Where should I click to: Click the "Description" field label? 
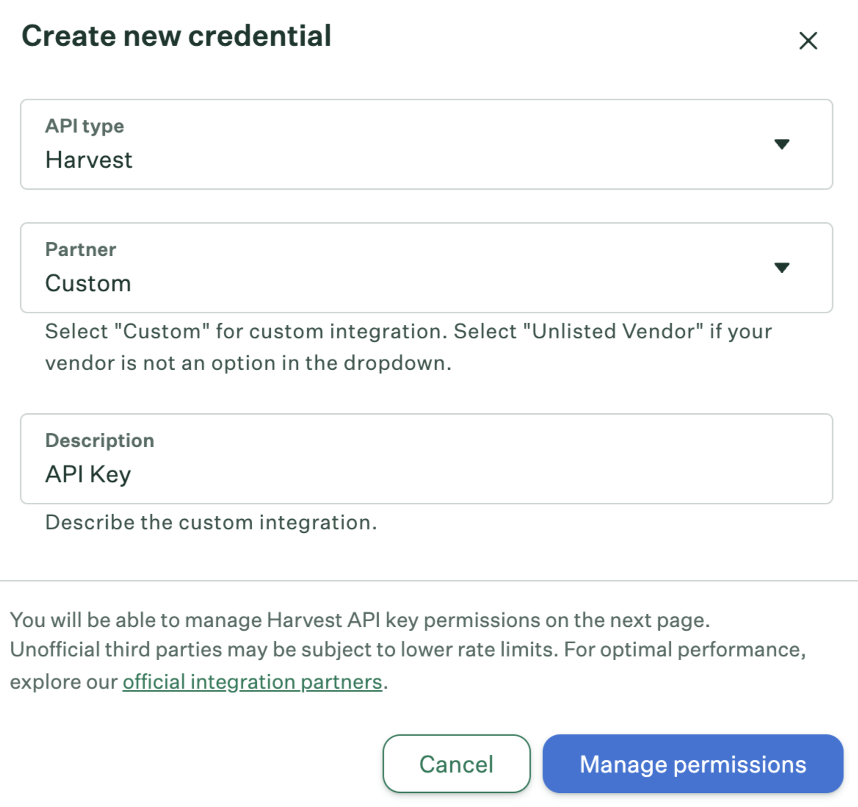tap(100, 441)
